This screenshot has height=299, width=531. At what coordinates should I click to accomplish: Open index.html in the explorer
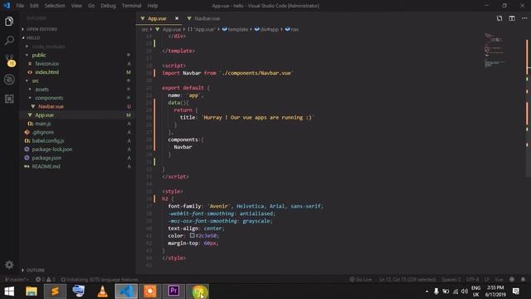point(47,72)
